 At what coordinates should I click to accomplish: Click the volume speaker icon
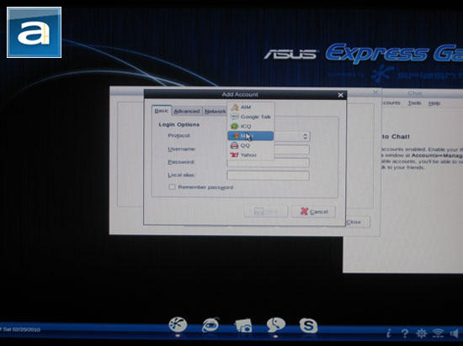pyautogui.click(x=454, y=333)
